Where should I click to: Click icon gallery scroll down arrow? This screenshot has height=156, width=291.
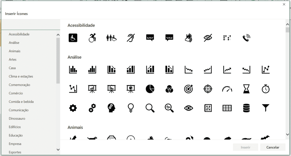click(287, 134)
